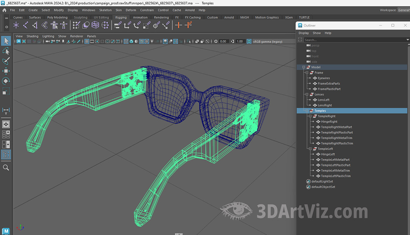Click the Parent Constraint shelf icon
The image size is (410, 235).
(x=117, y=25)
